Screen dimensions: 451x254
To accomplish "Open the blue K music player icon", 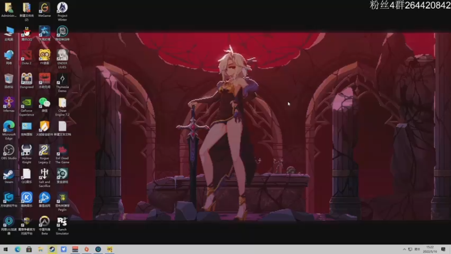I will click(x=26, y=198).
